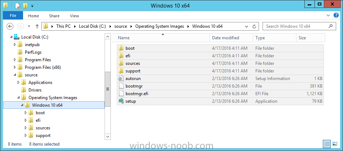Select the setup application icon
Image resolution: width=343 pixels, height=151 pixels.
point(121,101)
